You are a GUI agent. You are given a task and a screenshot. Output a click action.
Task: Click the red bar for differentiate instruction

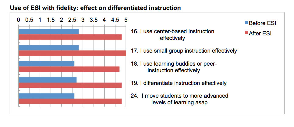[x=70, y=85]
